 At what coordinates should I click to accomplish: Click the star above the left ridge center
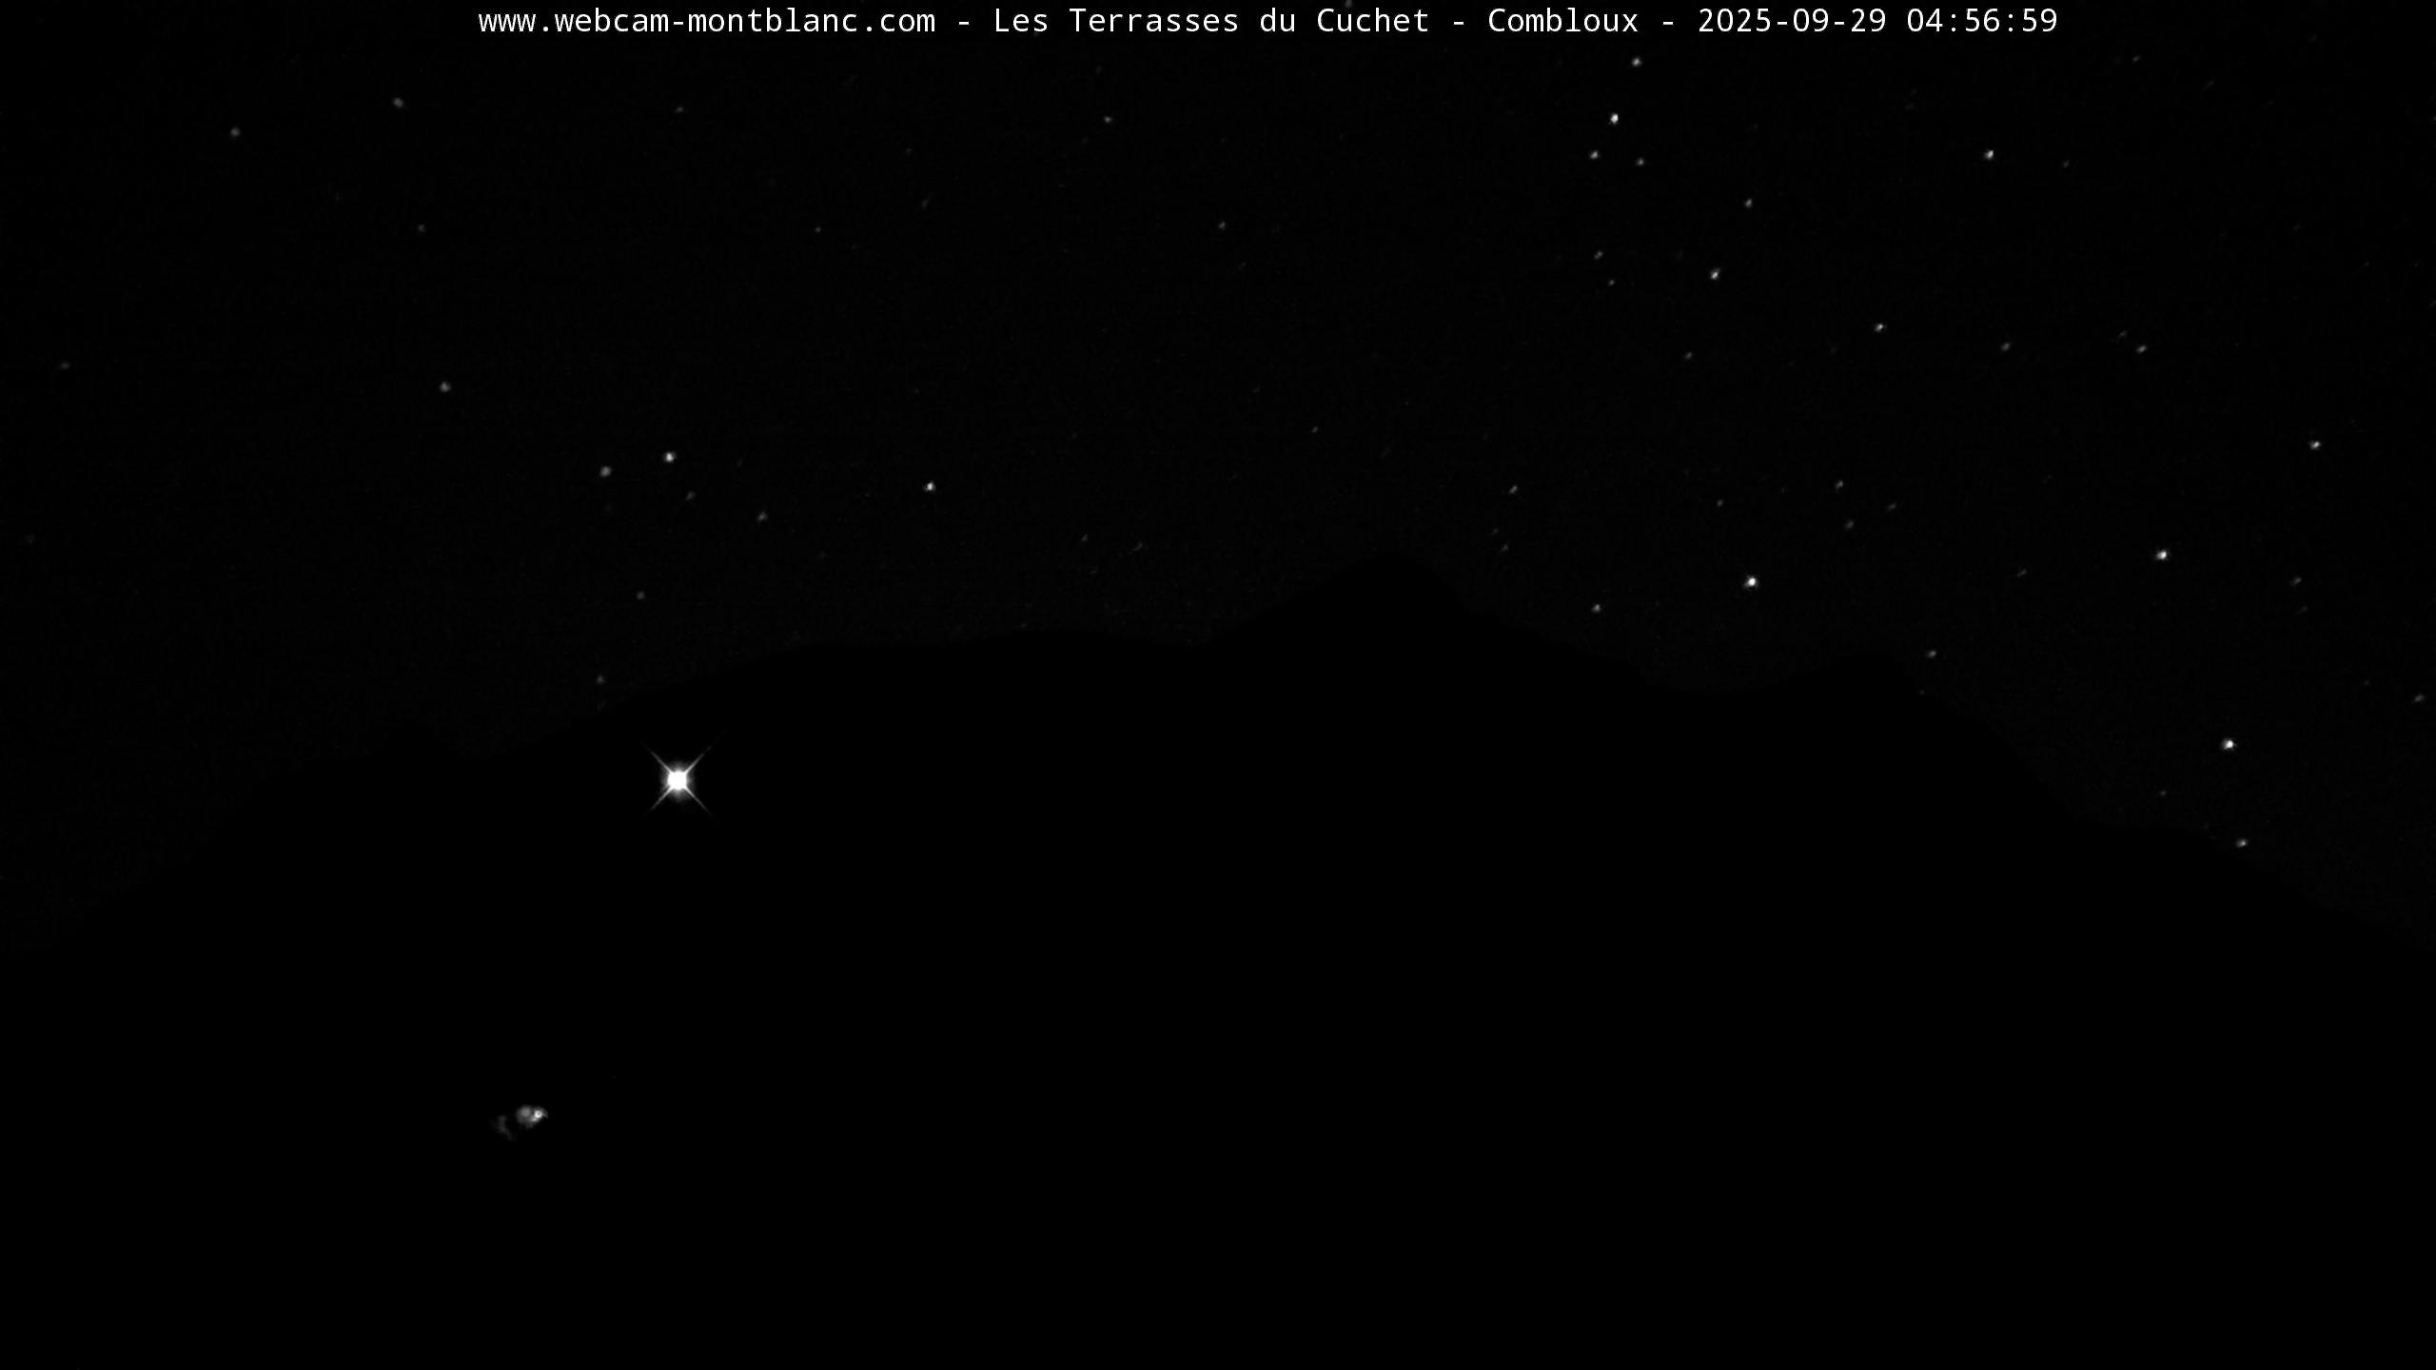pyautogui.click(x=930, y=487)
